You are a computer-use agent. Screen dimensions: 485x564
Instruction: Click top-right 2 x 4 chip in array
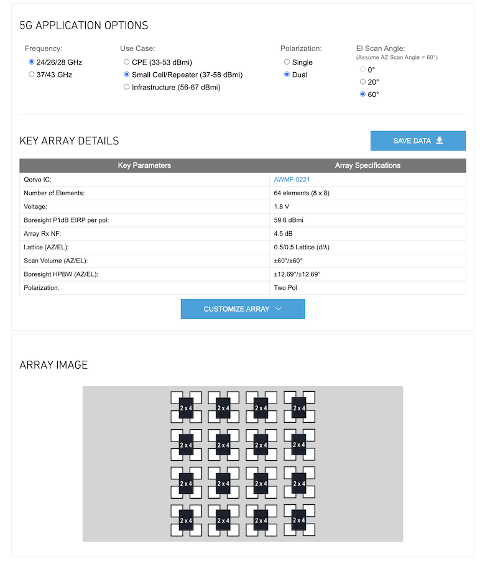[299, 407]
